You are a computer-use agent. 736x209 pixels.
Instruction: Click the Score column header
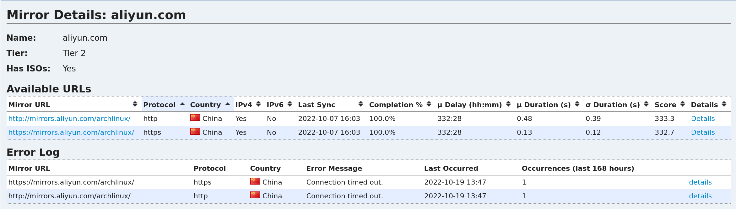point(665,105)
